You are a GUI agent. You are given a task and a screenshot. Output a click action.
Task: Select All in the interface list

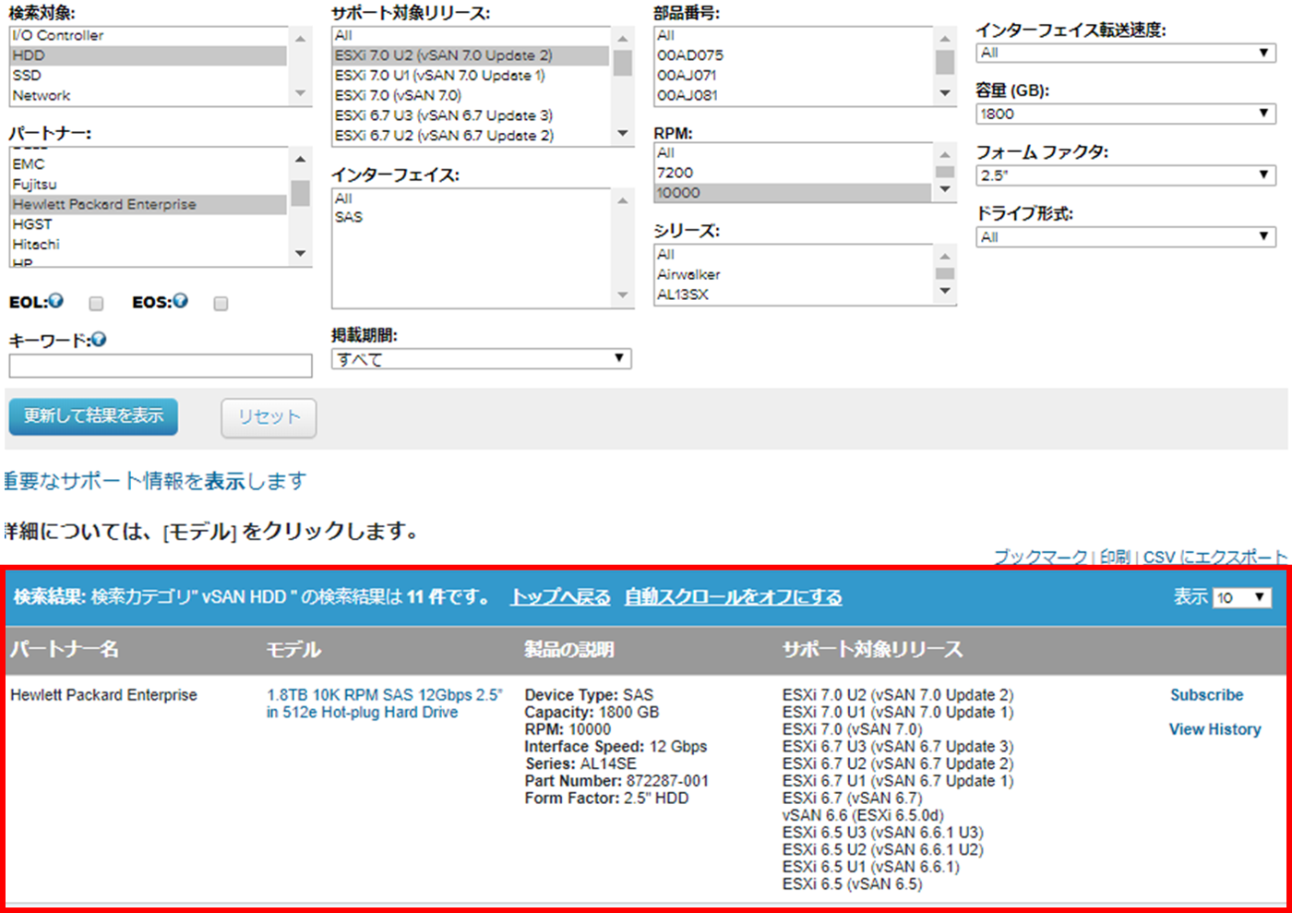472,198
